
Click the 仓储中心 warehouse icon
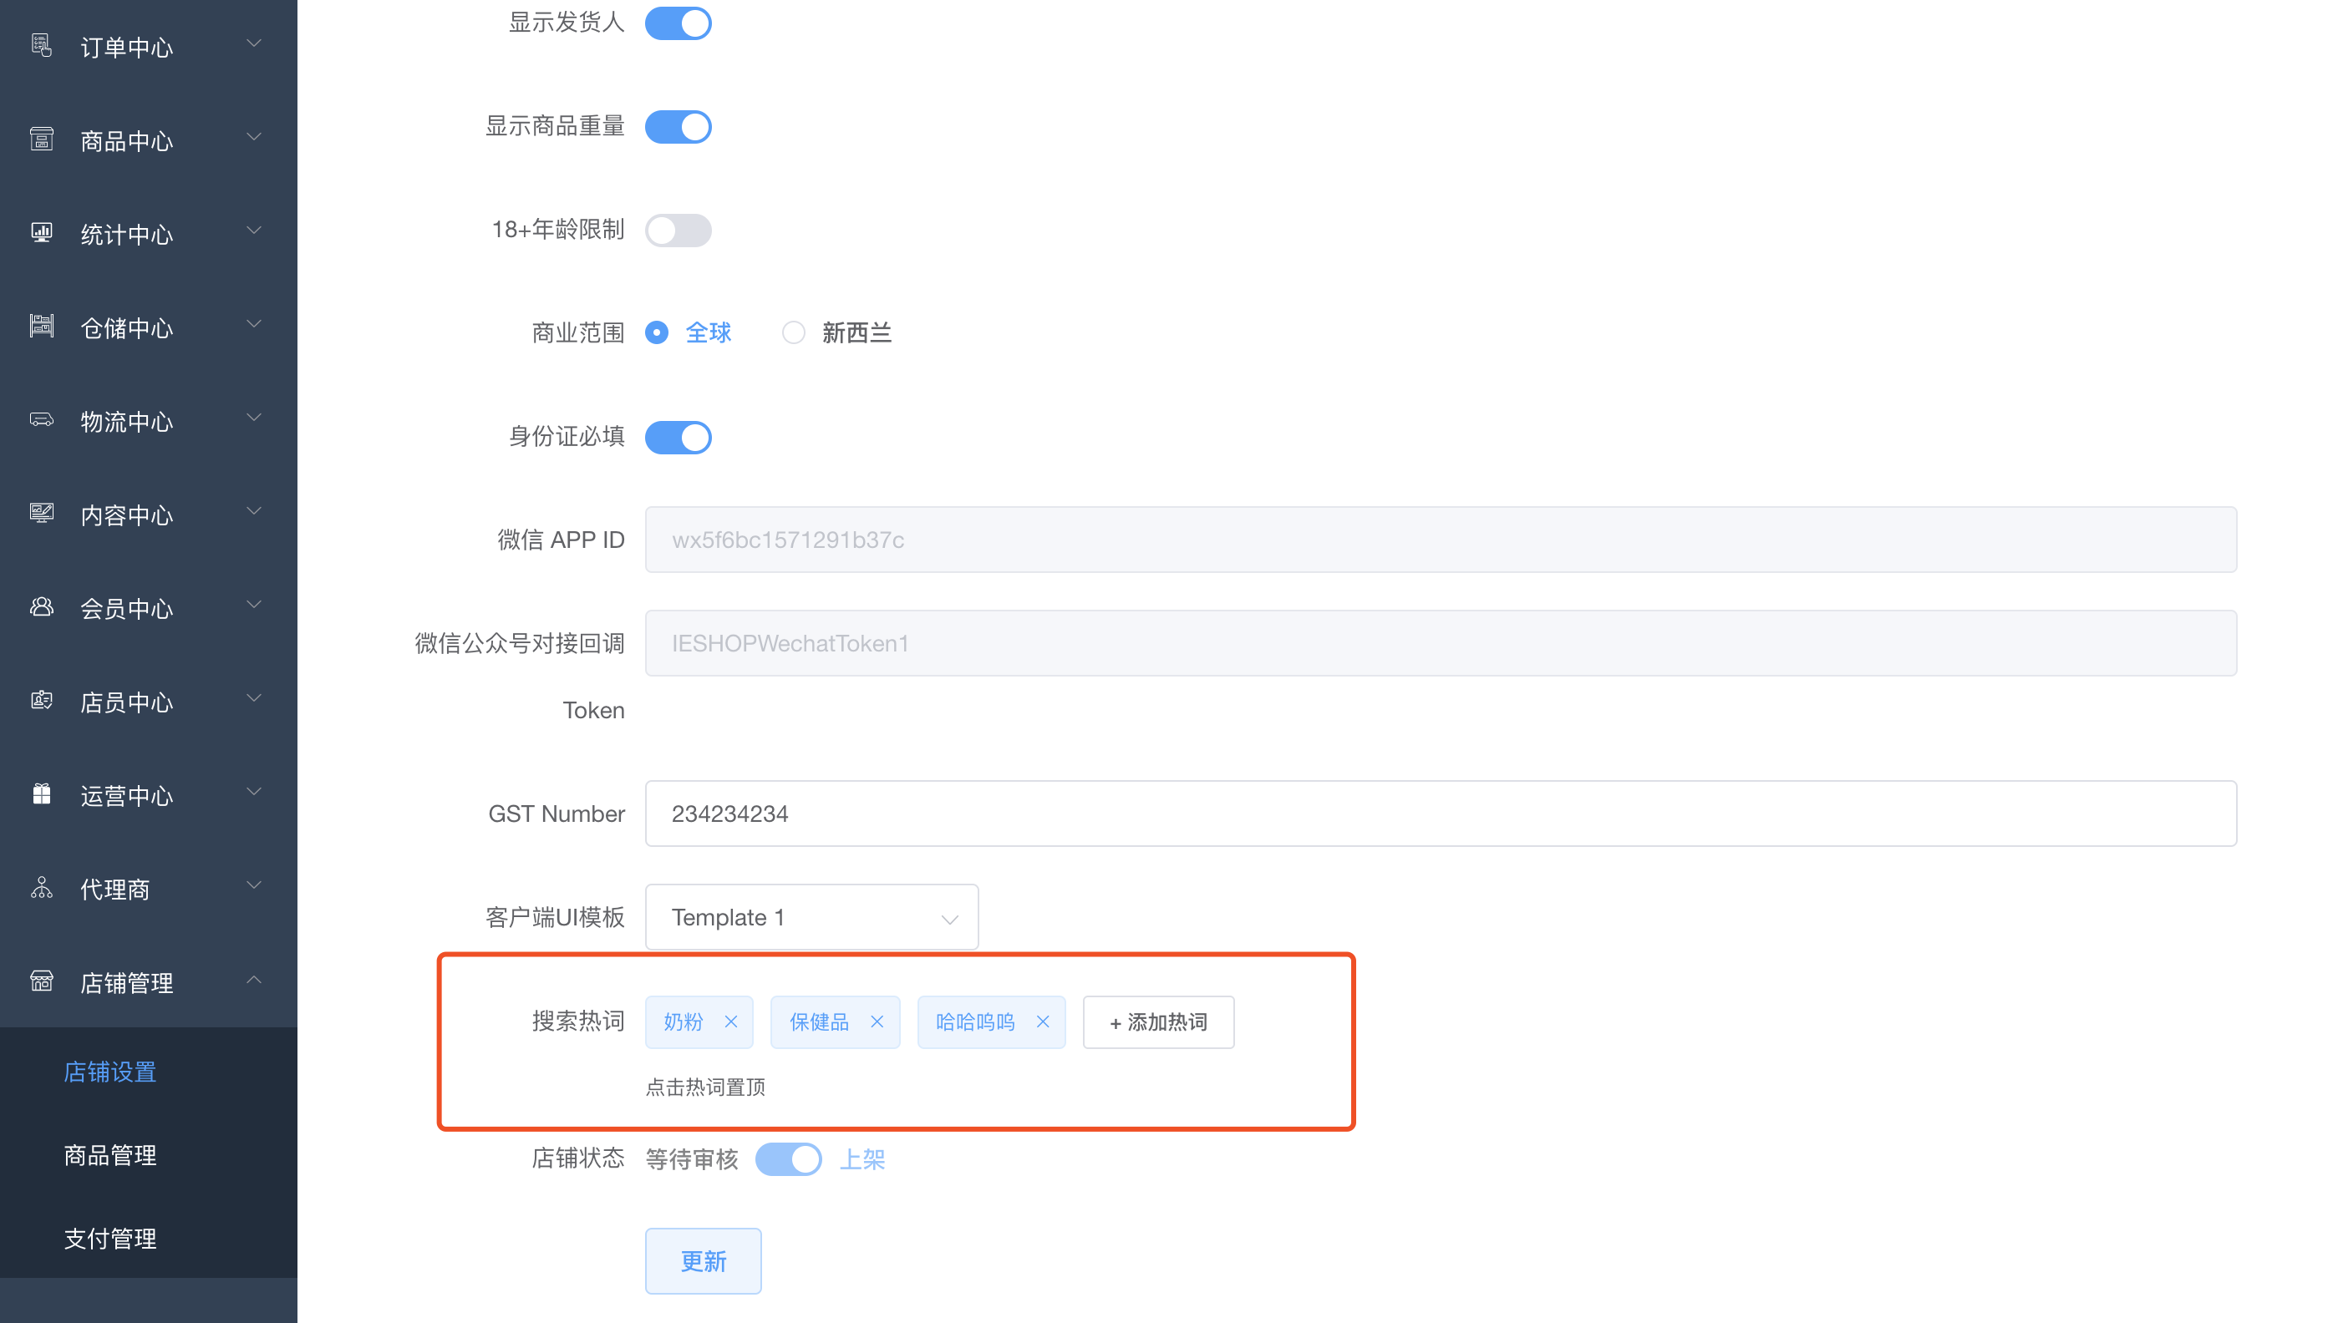pyautogui.click(x=41, y=327)
